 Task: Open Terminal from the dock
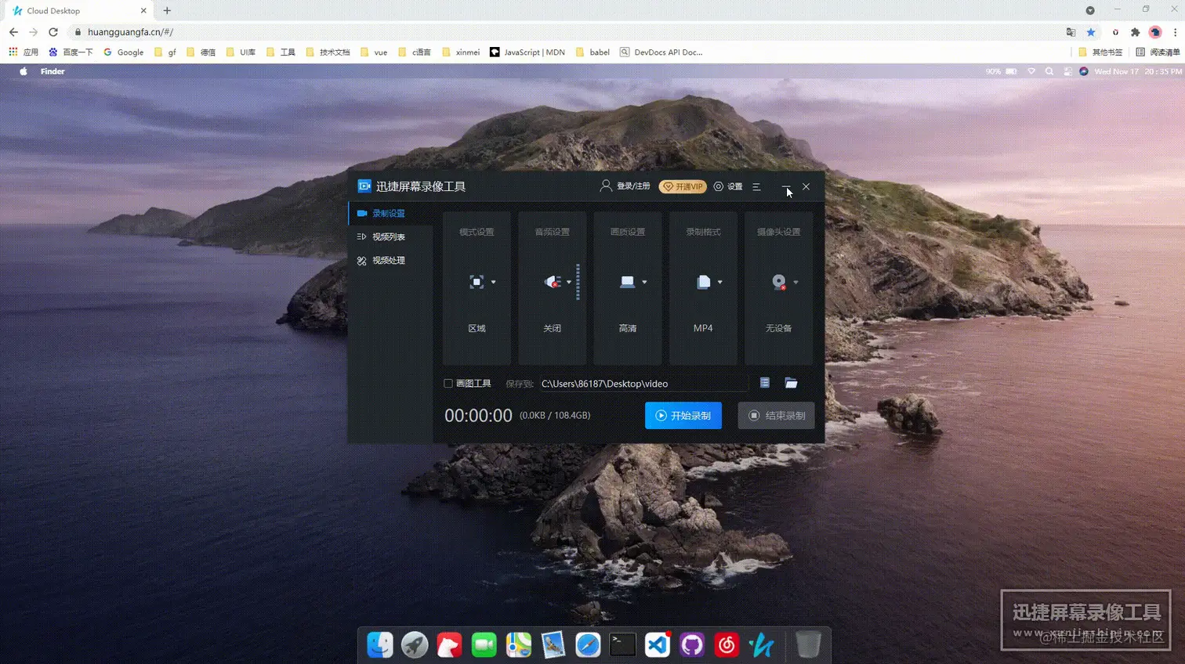pos(623,644)
